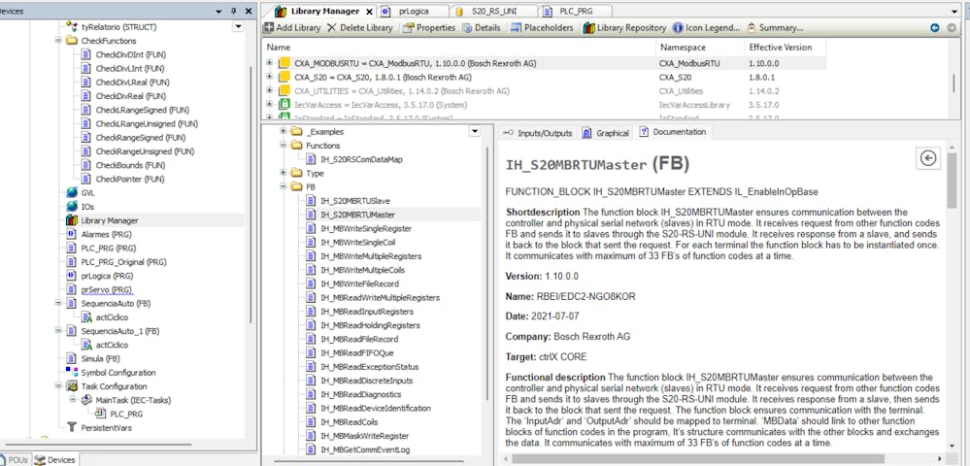Viewport: 970px width, 466px height.
Task: Open library Details from the toolbar
Action: (x=466, y=28)
